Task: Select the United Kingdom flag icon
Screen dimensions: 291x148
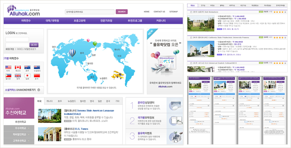Action: point(18,75)
